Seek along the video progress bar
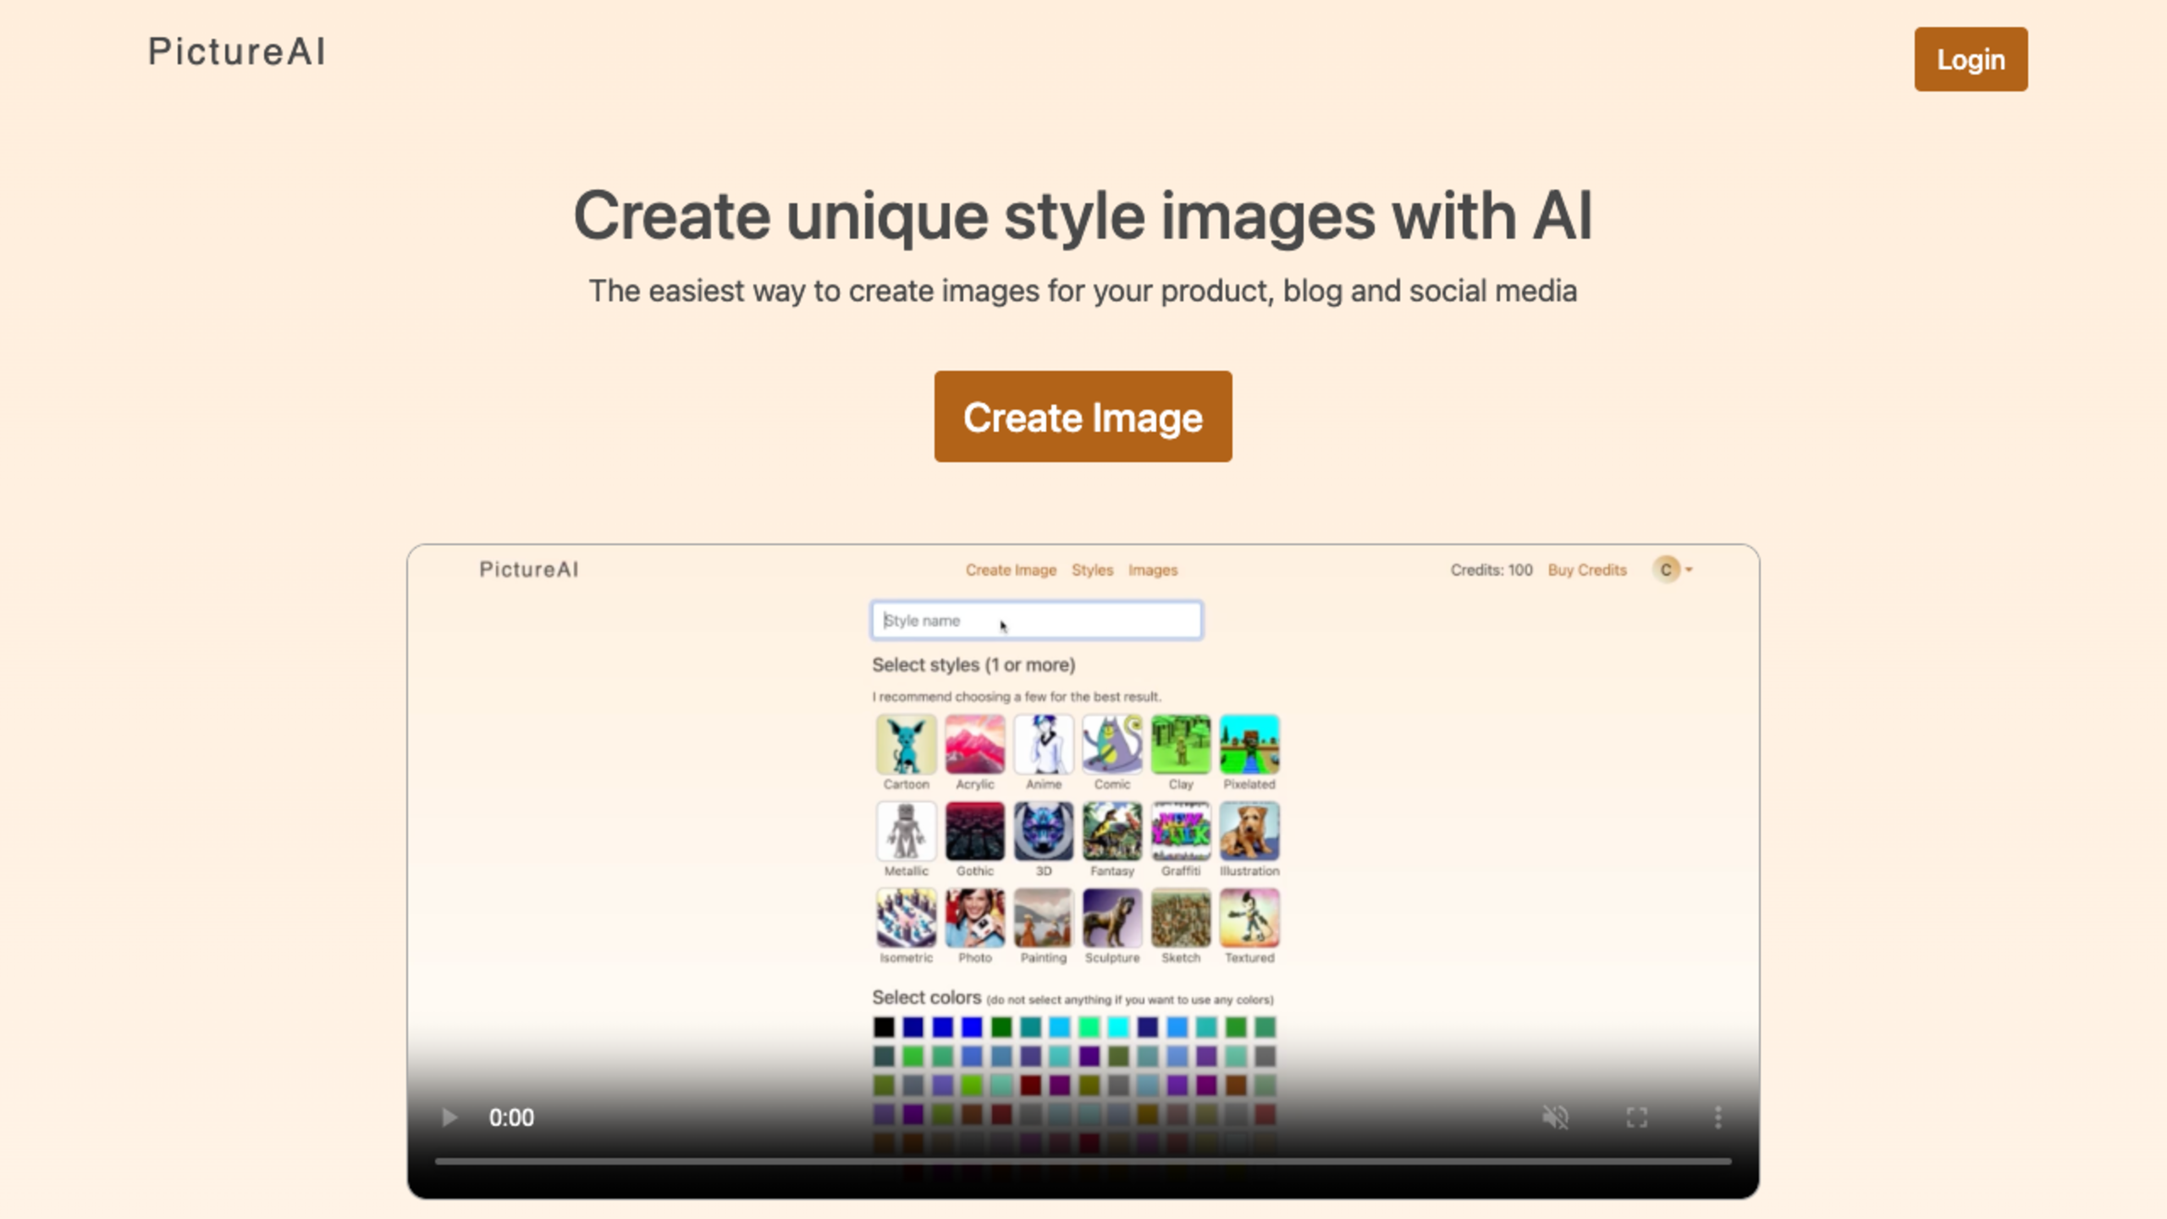 coord(1083,1161)
